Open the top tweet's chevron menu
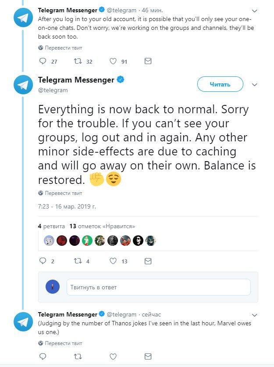274x367 pixels. (255, 10)
